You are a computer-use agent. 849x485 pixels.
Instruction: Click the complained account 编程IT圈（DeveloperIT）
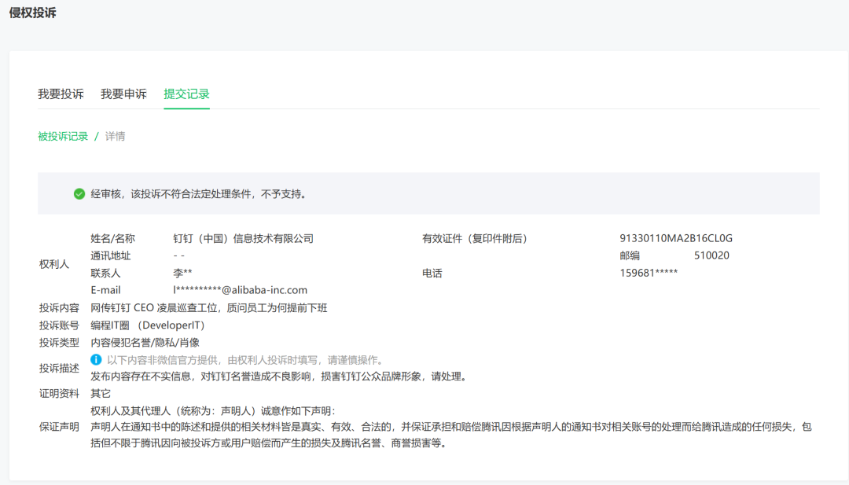148,325
